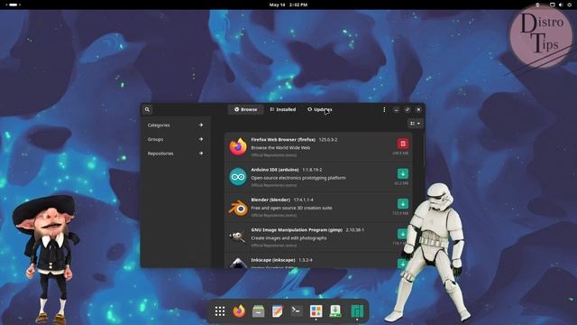Launch the terminal from the dock
This screenshot has width=577, height=325.
[x=297, y=311]
